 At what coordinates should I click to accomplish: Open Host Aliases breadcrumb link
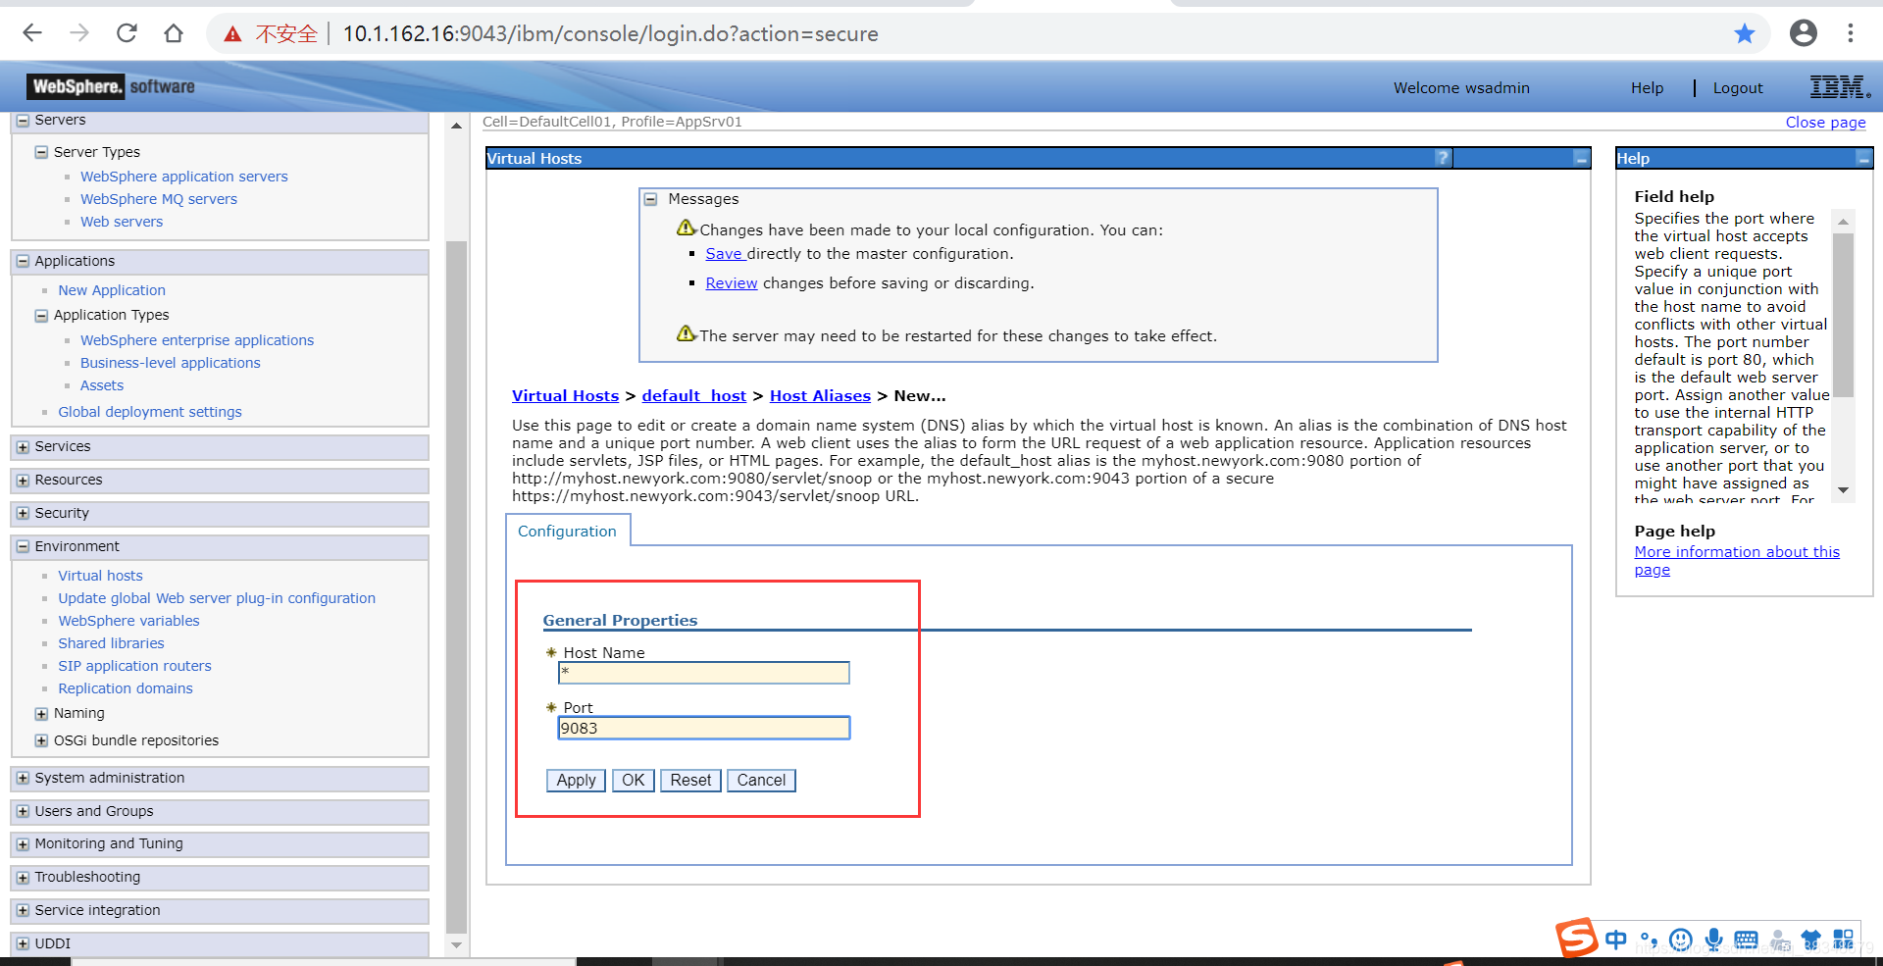click(x=821, y=396)
